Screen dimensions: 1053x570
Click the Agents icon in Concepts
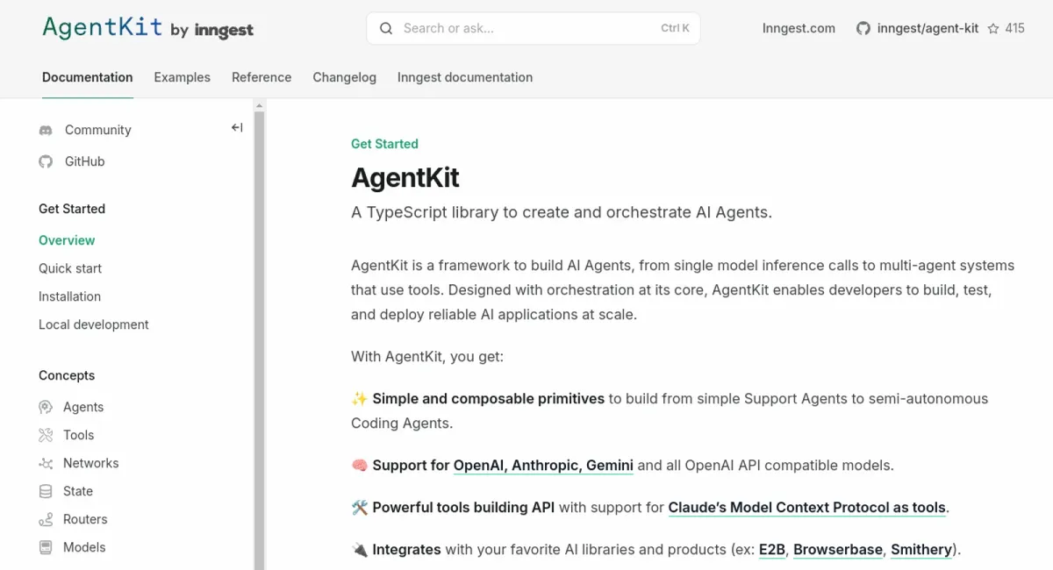pos(46,407)
